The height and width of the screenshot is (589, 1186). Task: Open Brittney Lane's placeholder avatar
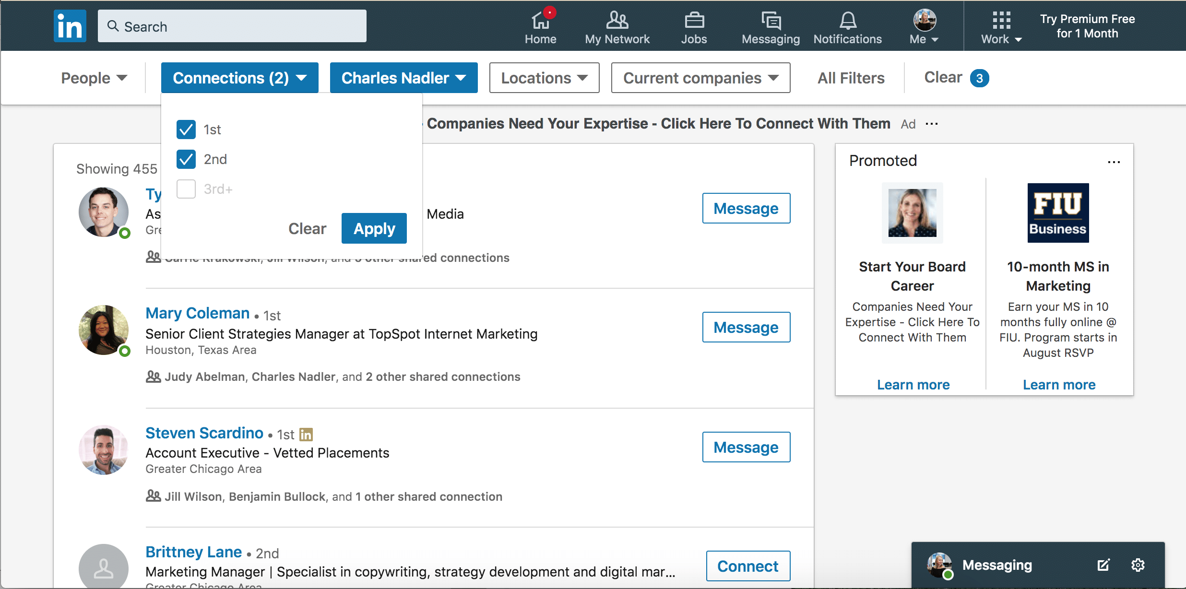tap(104, 566)
